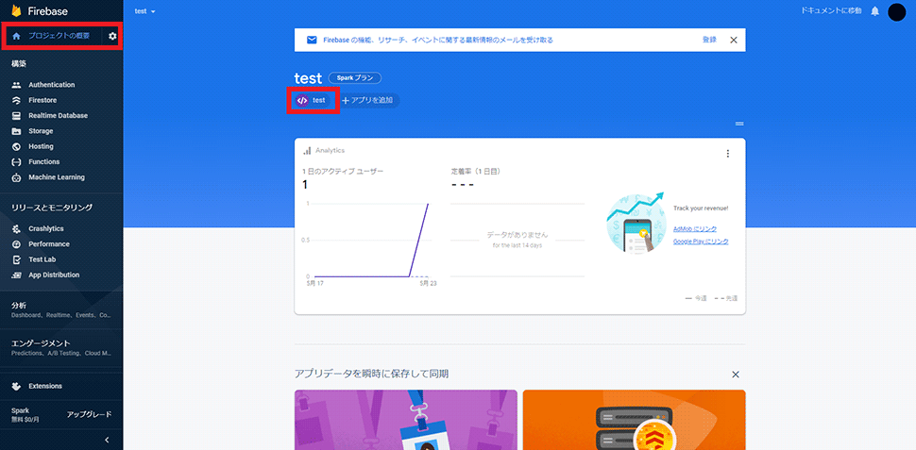Click the test project title heading
This screenshot has width=916, height=450.
coord(308,78)
